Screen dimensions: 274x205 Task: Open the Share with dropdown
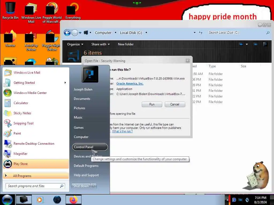pyautogui.click(x=101, y=44)
